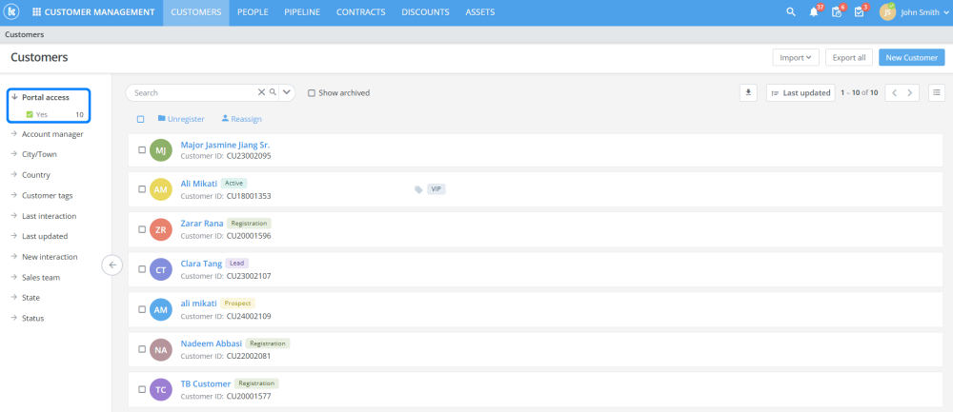
Task: Click the VIP tag on Ali Mikati
Action: 436,189
